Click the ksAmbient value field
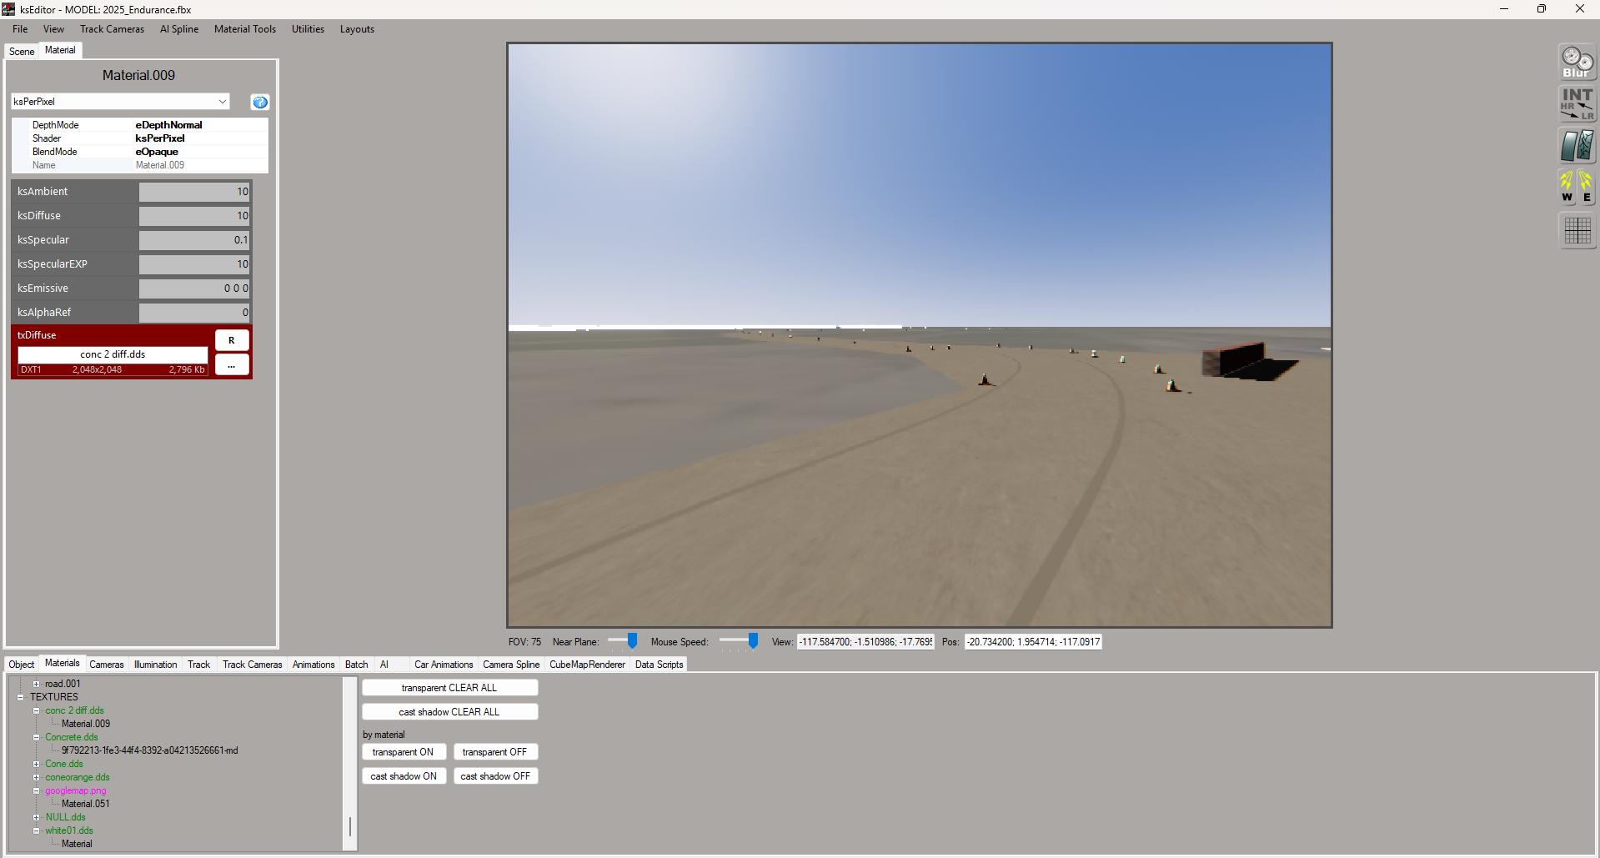The width and height of the screenshot is (1600, 858). pos(194,192)
